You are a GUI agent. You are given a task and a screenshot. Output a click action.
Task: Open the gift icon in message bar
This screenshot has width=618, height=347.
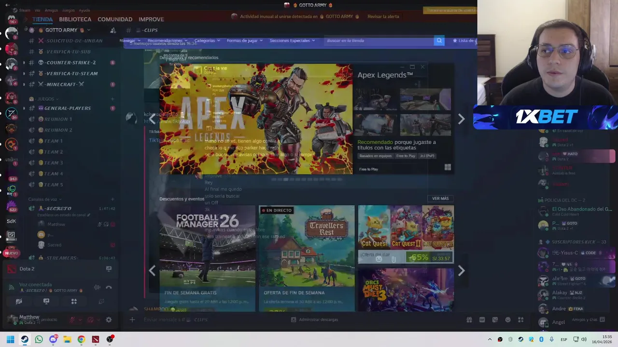tap(469, 320)
